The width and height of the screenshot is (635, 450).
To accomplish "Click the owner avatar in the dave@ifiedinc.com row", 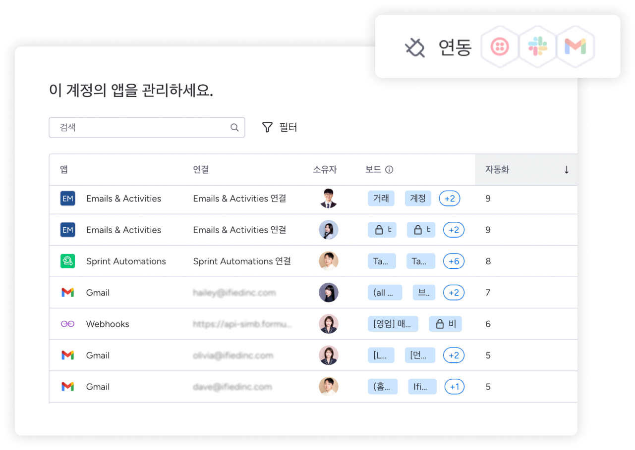I will click(328, 387).
